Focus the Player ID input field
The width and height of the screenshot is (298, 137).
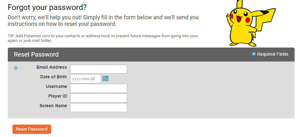point(99,98)
